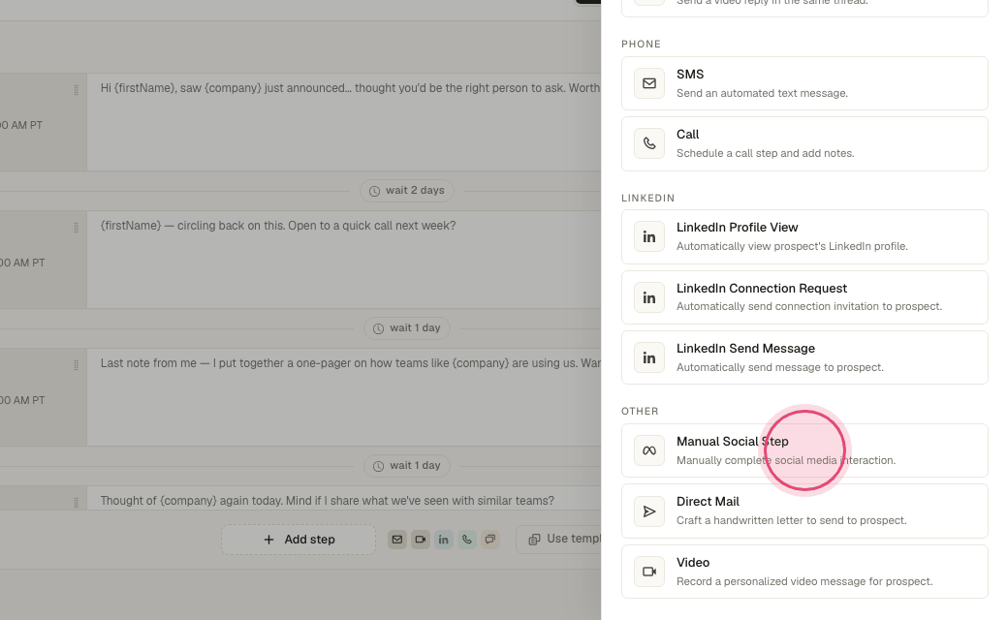Select Manual Social Step option
The width and height of the screenshot is (1008, 620).
(804, 450)
